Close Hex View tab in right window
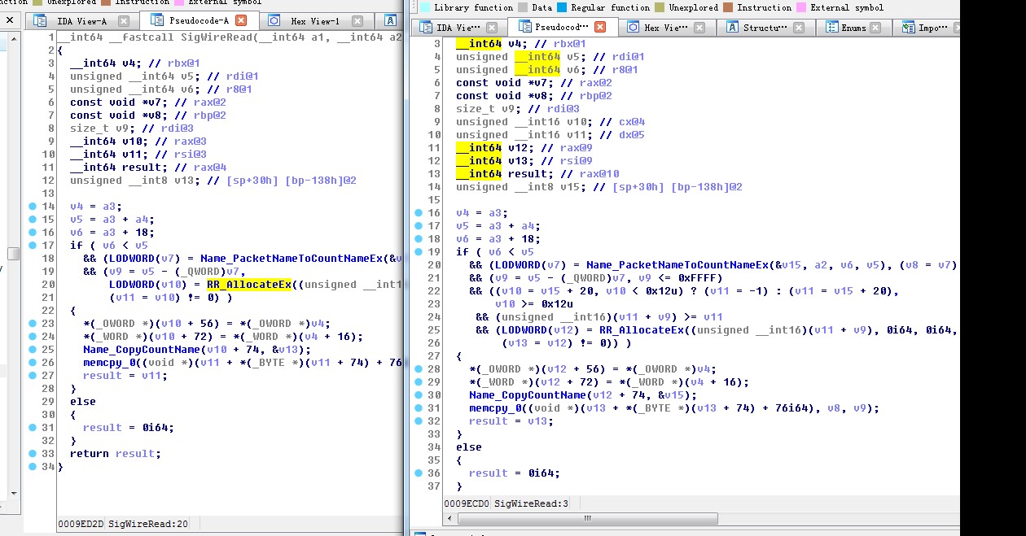This screenshot has height=536, width=1026. coord(700,28)
